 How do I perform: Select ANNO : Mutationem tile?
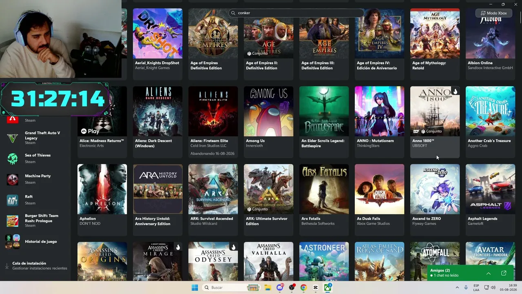tap(379, 122)
